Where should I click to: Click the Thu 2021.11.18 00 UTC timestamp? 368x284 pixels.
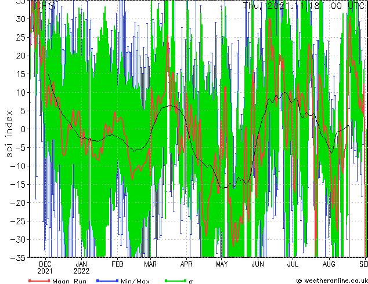pos(305,5)
